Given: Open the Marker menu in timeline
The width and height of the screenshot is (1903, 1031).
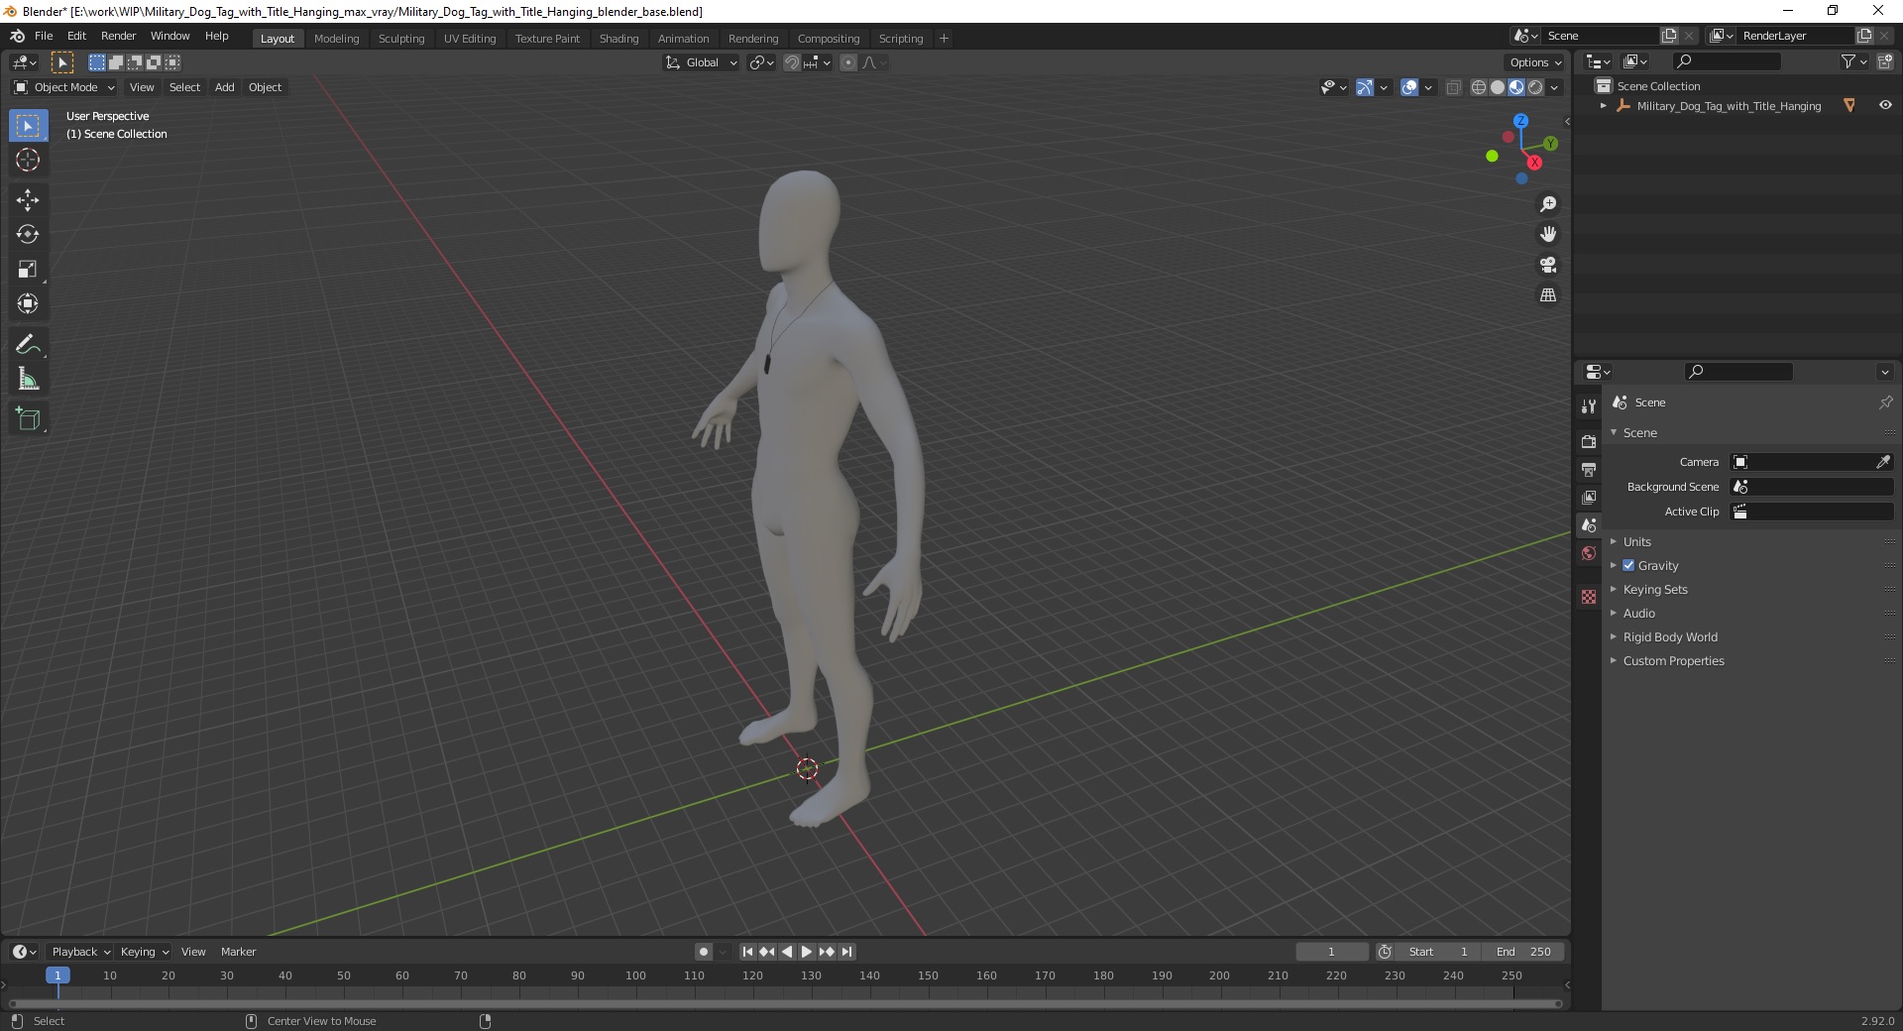Looking at the screenshot, I should point(238,952).
